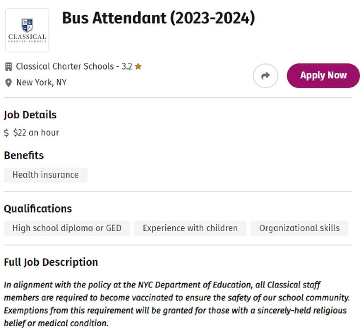Select the Health insurance benefit tag
Viewport: 360px width, 329px height.
coord(46,175)
